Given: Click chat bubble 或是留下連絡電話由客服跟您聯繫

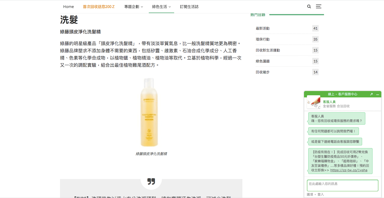Looking at the screenshot, I should point(335,142).
